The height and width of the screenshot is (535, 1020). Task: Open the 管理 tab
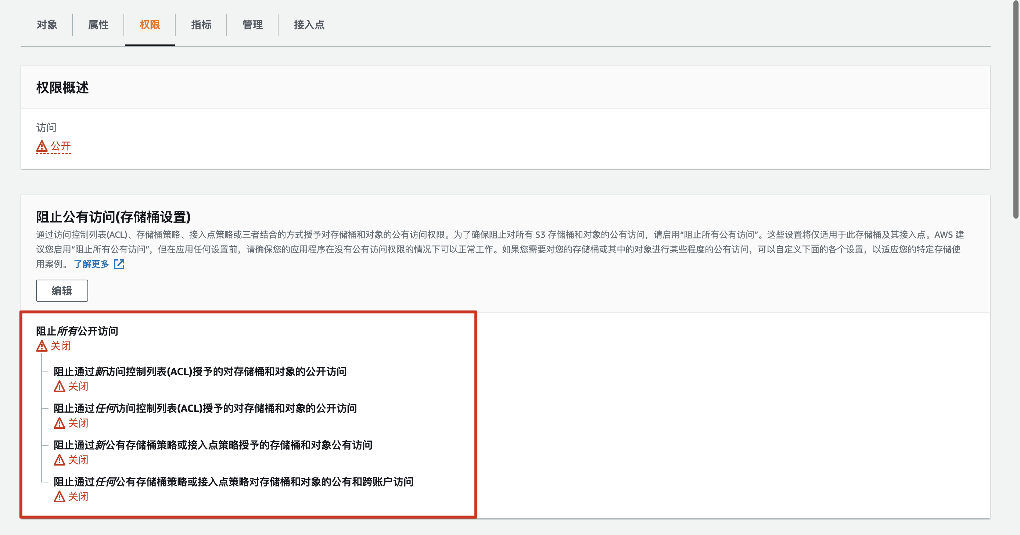253,25
